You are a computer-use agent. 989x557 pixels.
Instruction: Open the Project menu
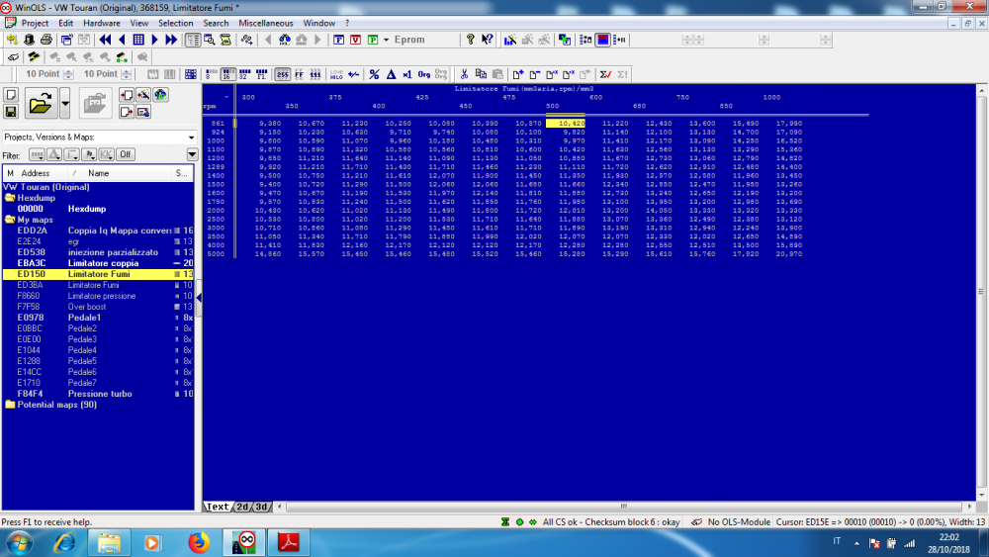pos(35,23)
